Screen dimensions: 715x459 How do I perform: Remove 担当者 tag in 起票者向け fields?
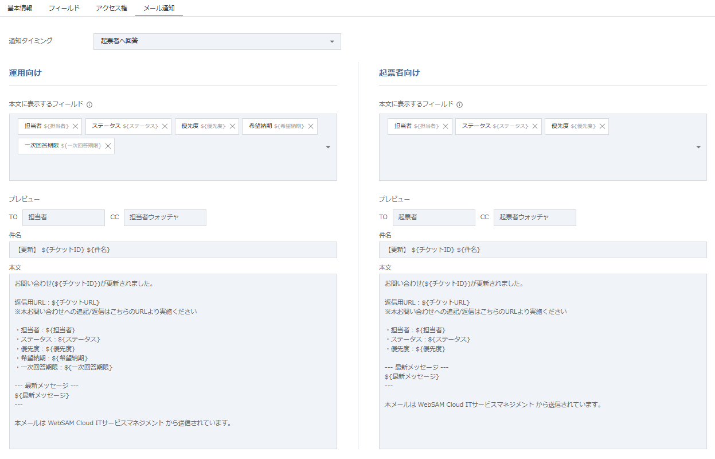click(446, 126)
